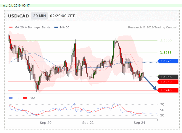Select the 30 MIN timeframe button

(39, 16)
